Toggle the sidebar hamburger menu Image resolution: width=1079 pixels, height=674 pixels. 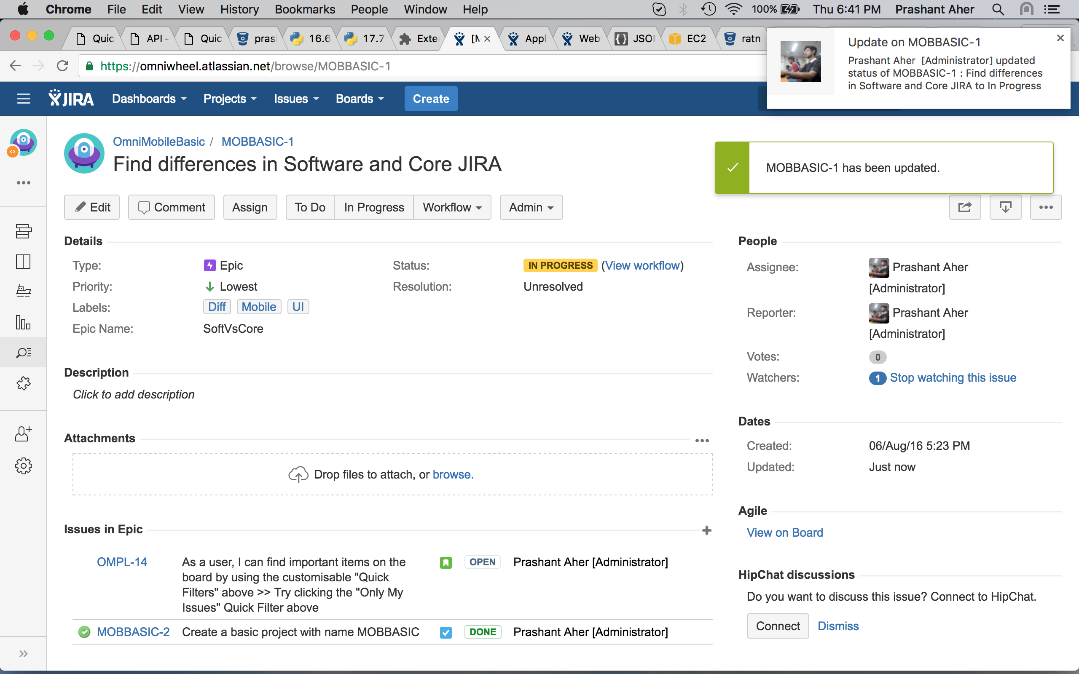point(23,99)
